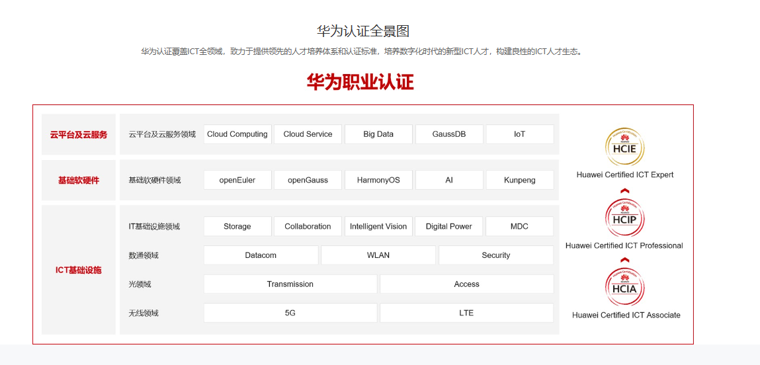
Task: Click the red chevron below HCIE label
Action: coord(625,190)
